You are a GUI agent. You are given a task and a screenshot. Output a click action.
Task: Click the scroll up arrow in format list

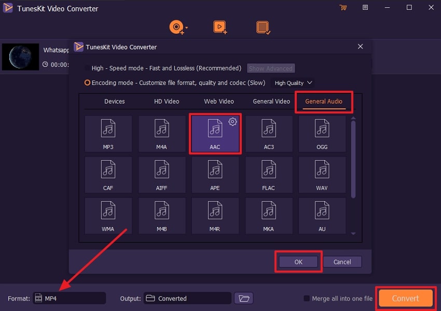353,118
